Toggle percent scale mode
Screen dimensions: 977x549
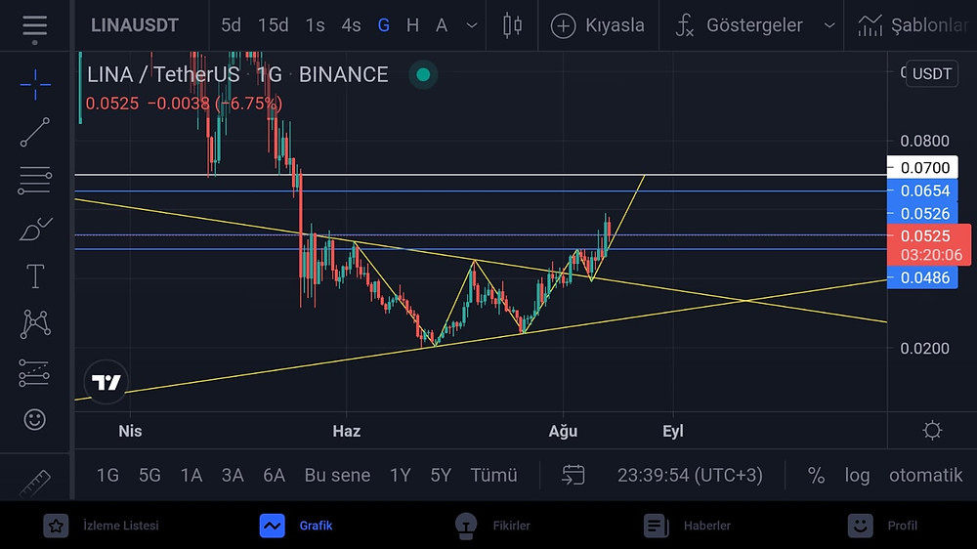tap(816, 476)
